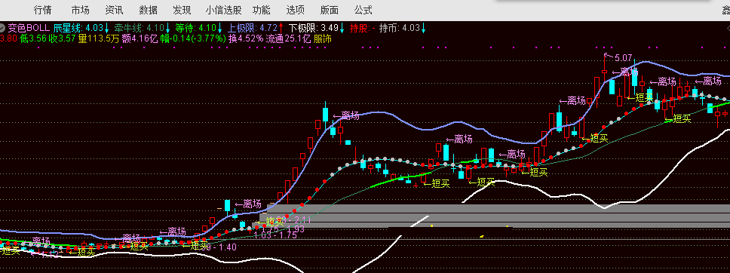Viewport: 730px width, 273px height.
Task: Click the 持股: - indicator label
Action: click(x=363, y=28)
